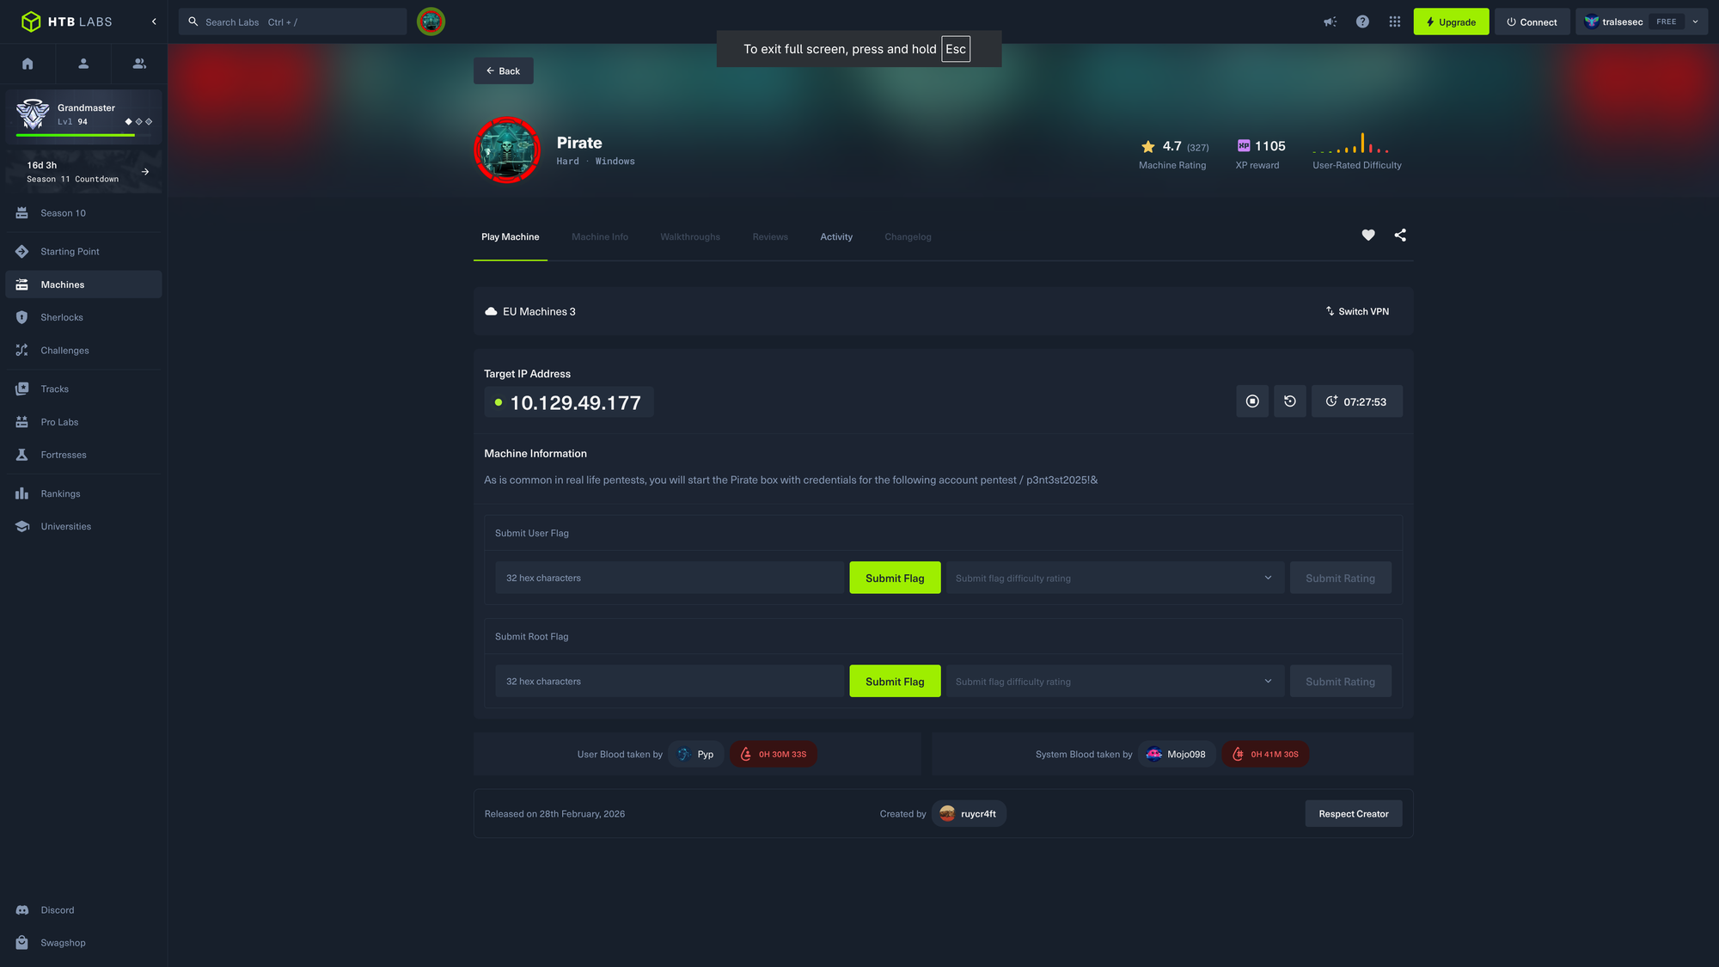
Task: Collapse the sidebar with the chevron
Action: [154, 21]
